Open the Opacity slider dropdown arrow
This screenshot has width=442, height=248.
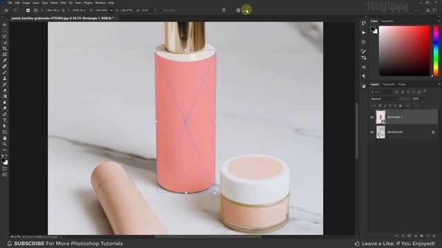[423, 99]
